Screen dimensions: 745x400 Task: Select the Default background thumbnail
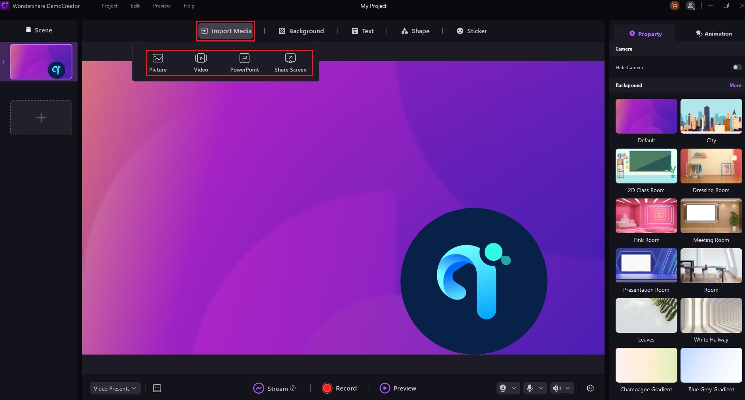646,116
